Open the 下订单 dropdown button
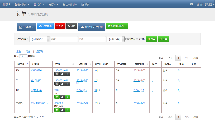215x126 pixels. (x=26, y=27)
